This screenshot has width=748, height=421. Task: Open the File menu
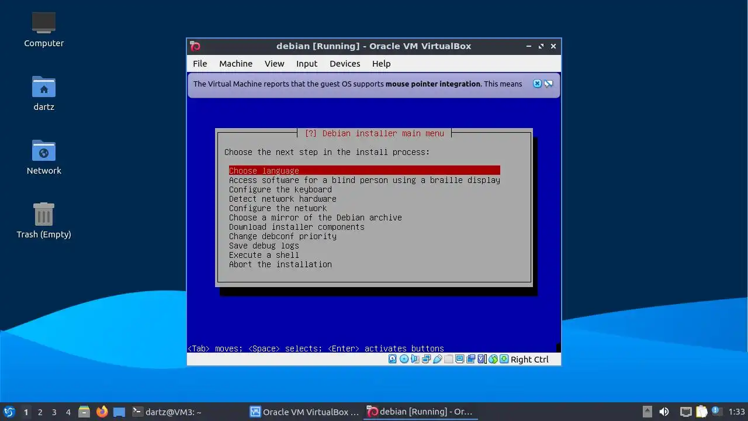coord(200,64)
